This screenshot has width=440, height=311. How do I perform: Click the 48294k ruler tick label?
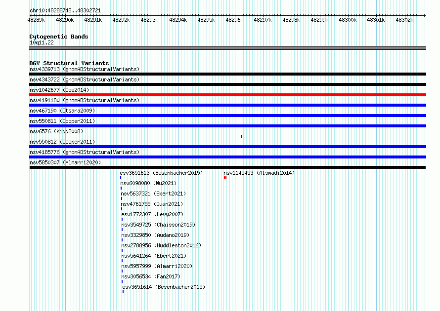tap(178, 20)
